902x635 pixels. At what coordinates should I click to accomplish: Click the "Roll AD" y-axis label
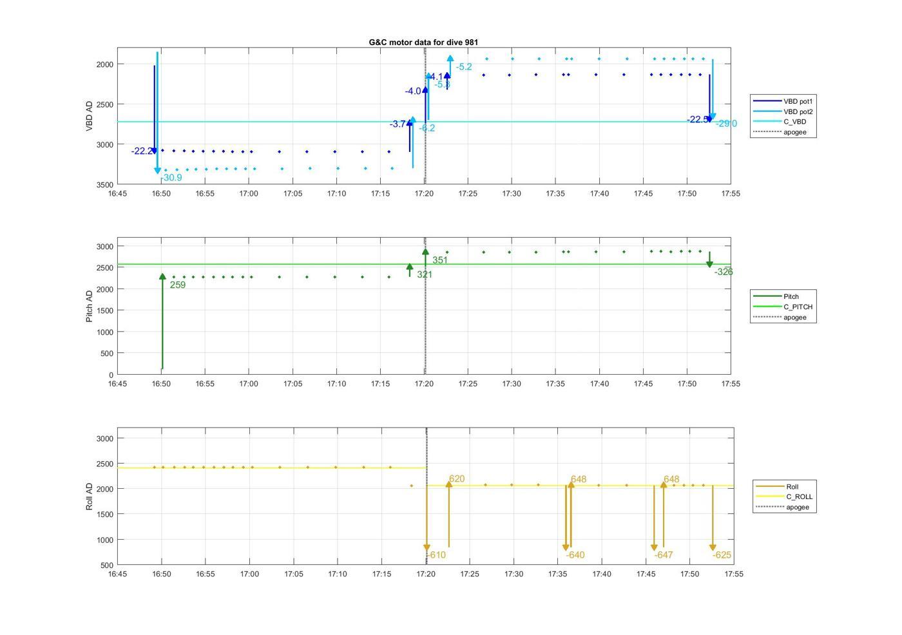point(90,497)
